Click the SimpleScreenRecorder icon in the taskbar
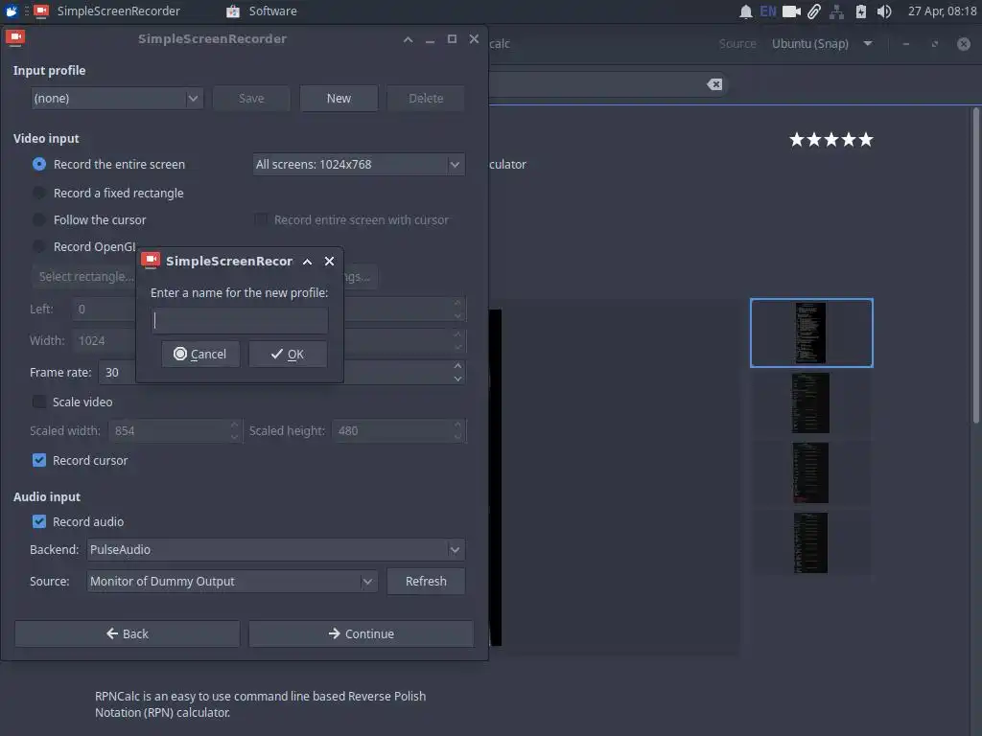 pos(41,11)
